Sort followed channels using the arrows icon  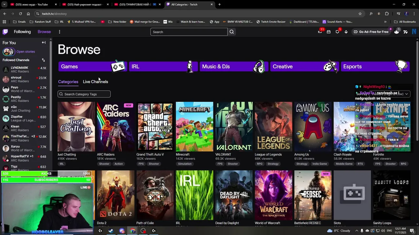pyautogui.click(x=43, y=60)
